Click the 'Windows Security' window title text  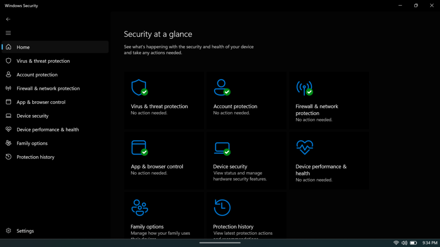(x=21, y=6)
